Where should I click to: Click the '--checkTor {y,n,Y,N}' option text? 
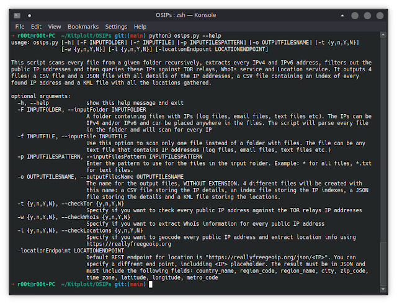pyautogui.click(x=92, y=203)
